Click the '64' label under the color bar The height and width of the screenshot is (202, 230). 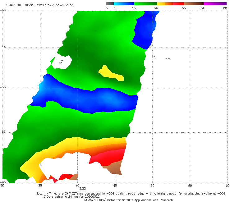[x=202, y=8]
